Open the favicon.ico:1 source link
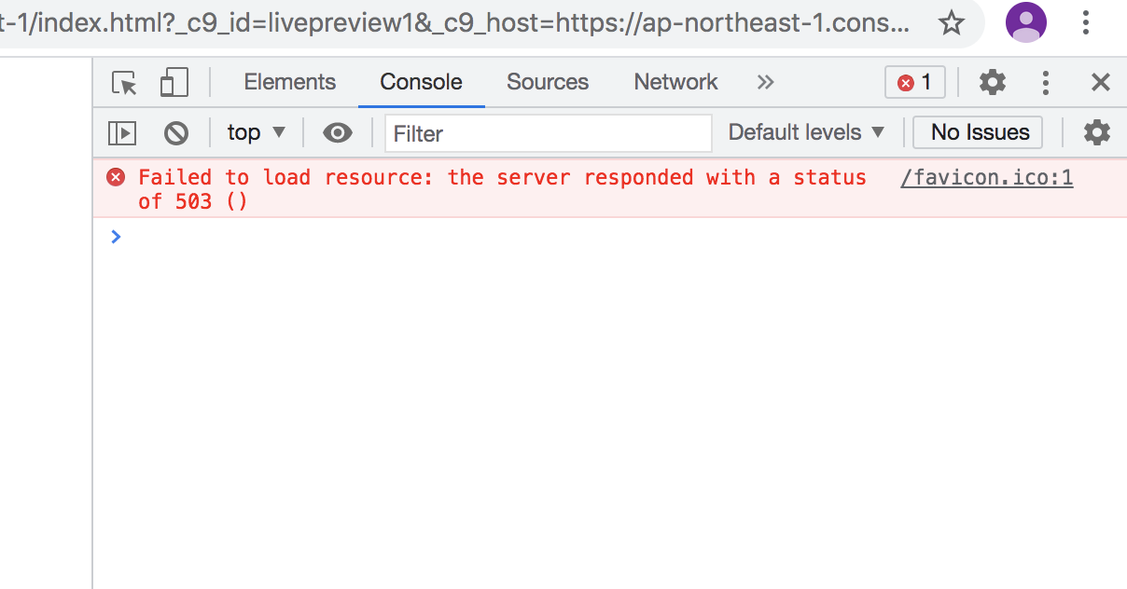Image resolution: width=1127 pixels, height=589 pixels. click(x=986, y=178)
